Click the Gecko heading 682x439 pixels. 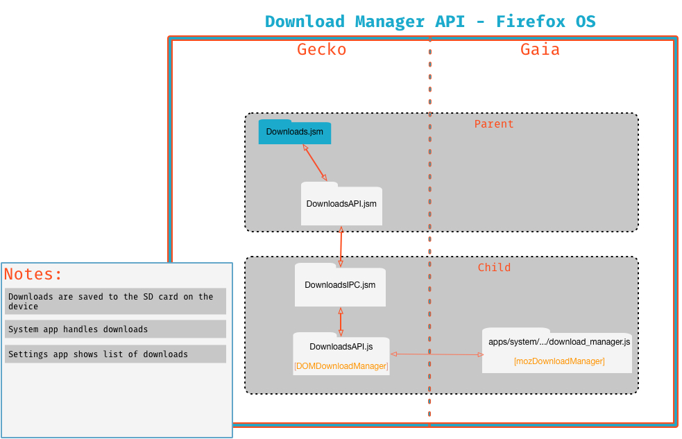coord(321,49)
